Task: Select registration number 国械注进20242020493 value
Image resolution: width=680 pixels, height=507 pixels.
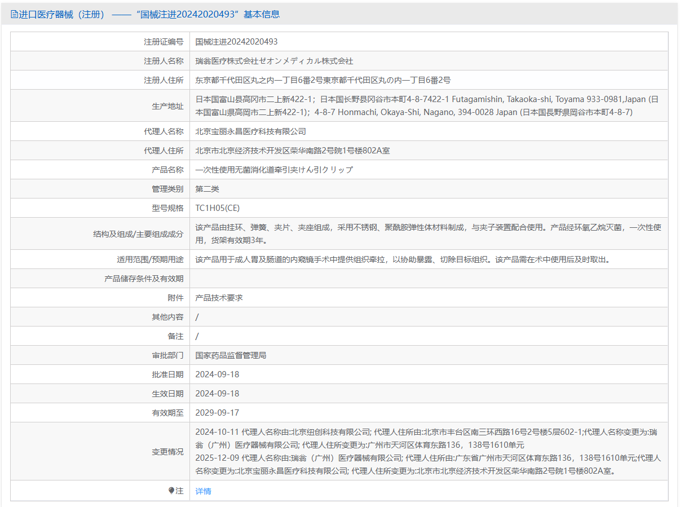Action: [236, 42]
